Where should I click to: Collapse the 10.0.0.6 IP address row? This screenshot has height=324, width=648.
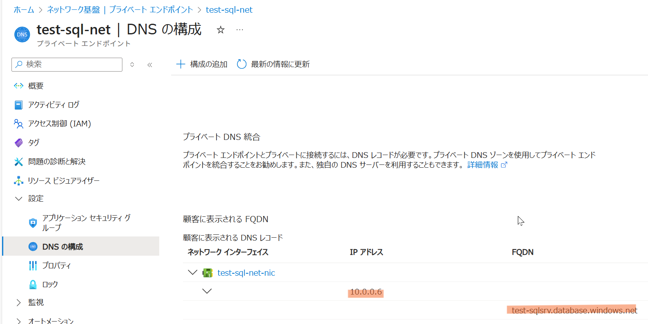pyautogui.click(x=207, y=291)
